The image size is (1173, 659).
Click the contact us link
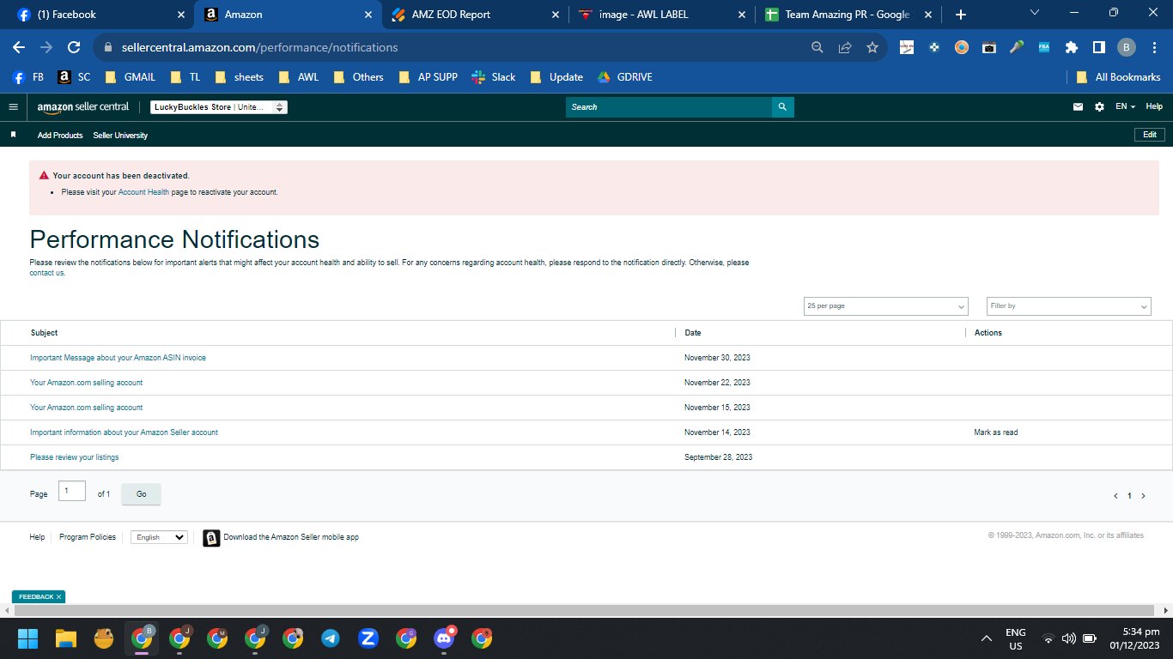(47, 273)
